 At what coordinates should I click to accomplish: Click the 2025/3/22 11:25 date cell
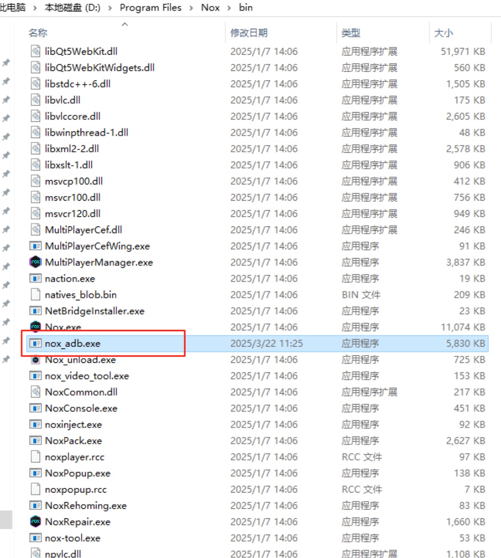267,344
